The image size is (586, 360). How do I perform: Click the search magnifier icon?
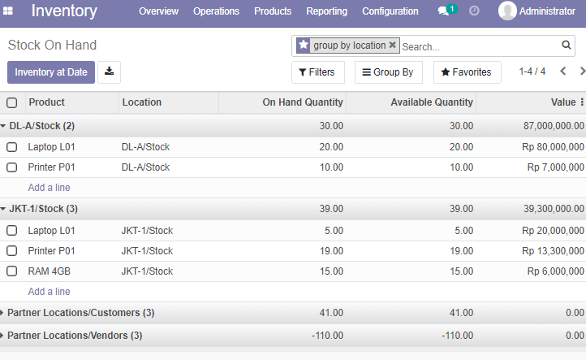(x=567, y=46)
